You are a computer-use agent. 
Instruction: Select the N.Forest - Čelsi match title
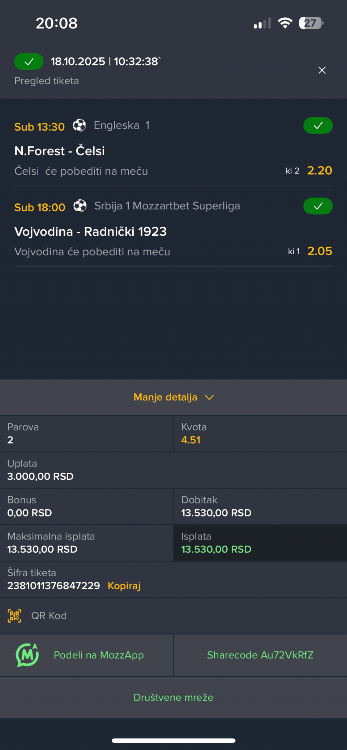(60, 151)
